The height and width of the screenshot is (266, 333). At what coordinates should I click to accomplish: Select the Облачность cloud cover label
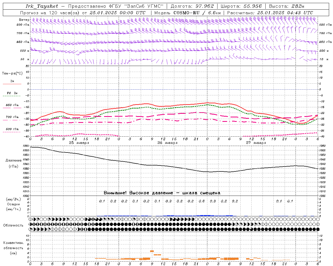tap(13, 225)
